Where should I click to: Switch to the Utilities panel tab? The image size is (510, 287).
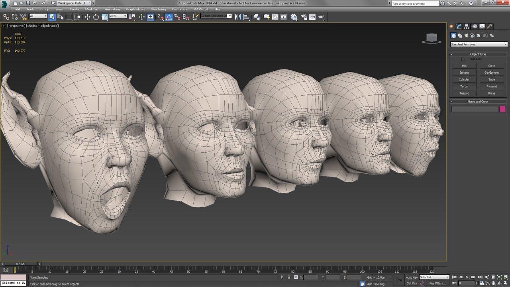(x=490, y=26)
